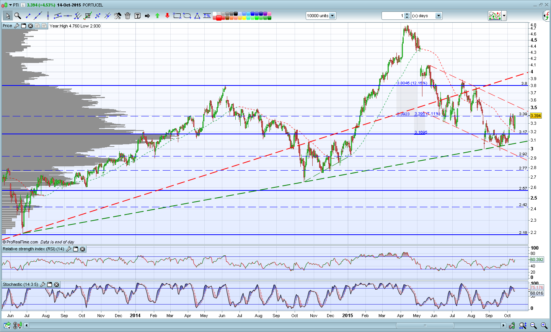Click the linked candlestick chart icon

[x=17, y=326]
